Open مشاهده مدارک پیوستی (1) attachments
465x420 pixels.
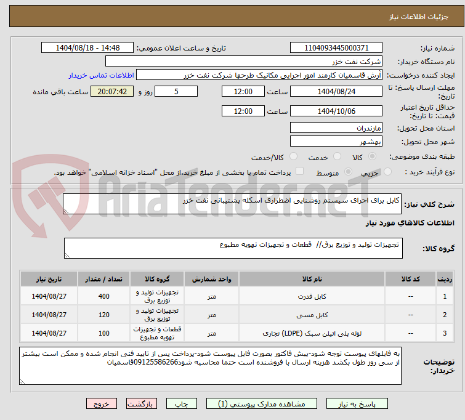tap(262, 404)
